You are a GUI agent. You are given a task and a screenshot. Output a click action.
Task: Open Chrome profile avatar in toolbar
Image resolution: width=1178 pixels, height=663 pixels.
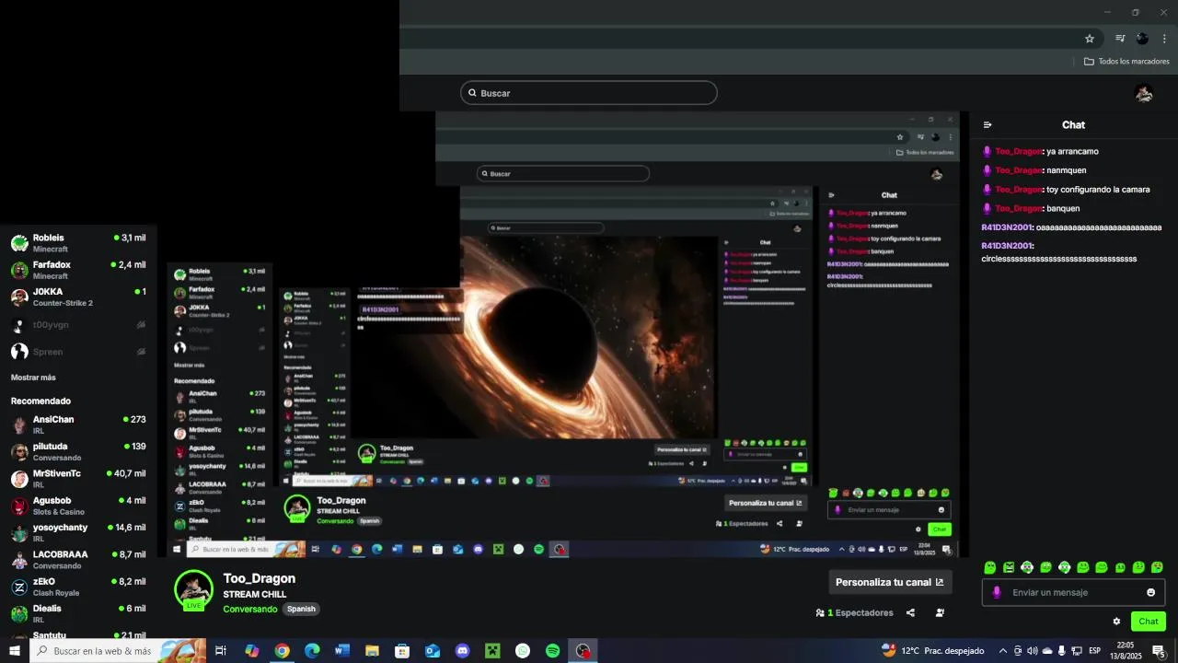tap(1142, 39)
